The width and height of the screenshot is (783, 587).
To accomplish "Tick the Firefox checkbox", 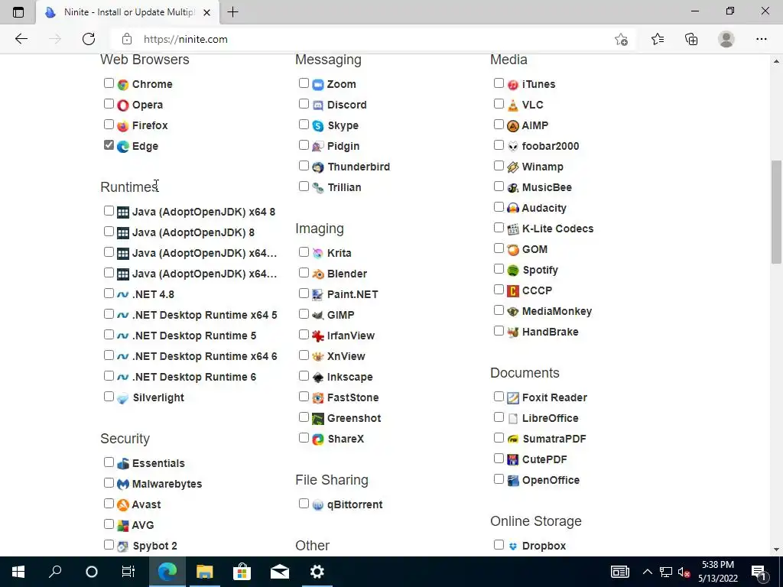I will [109, 125].
